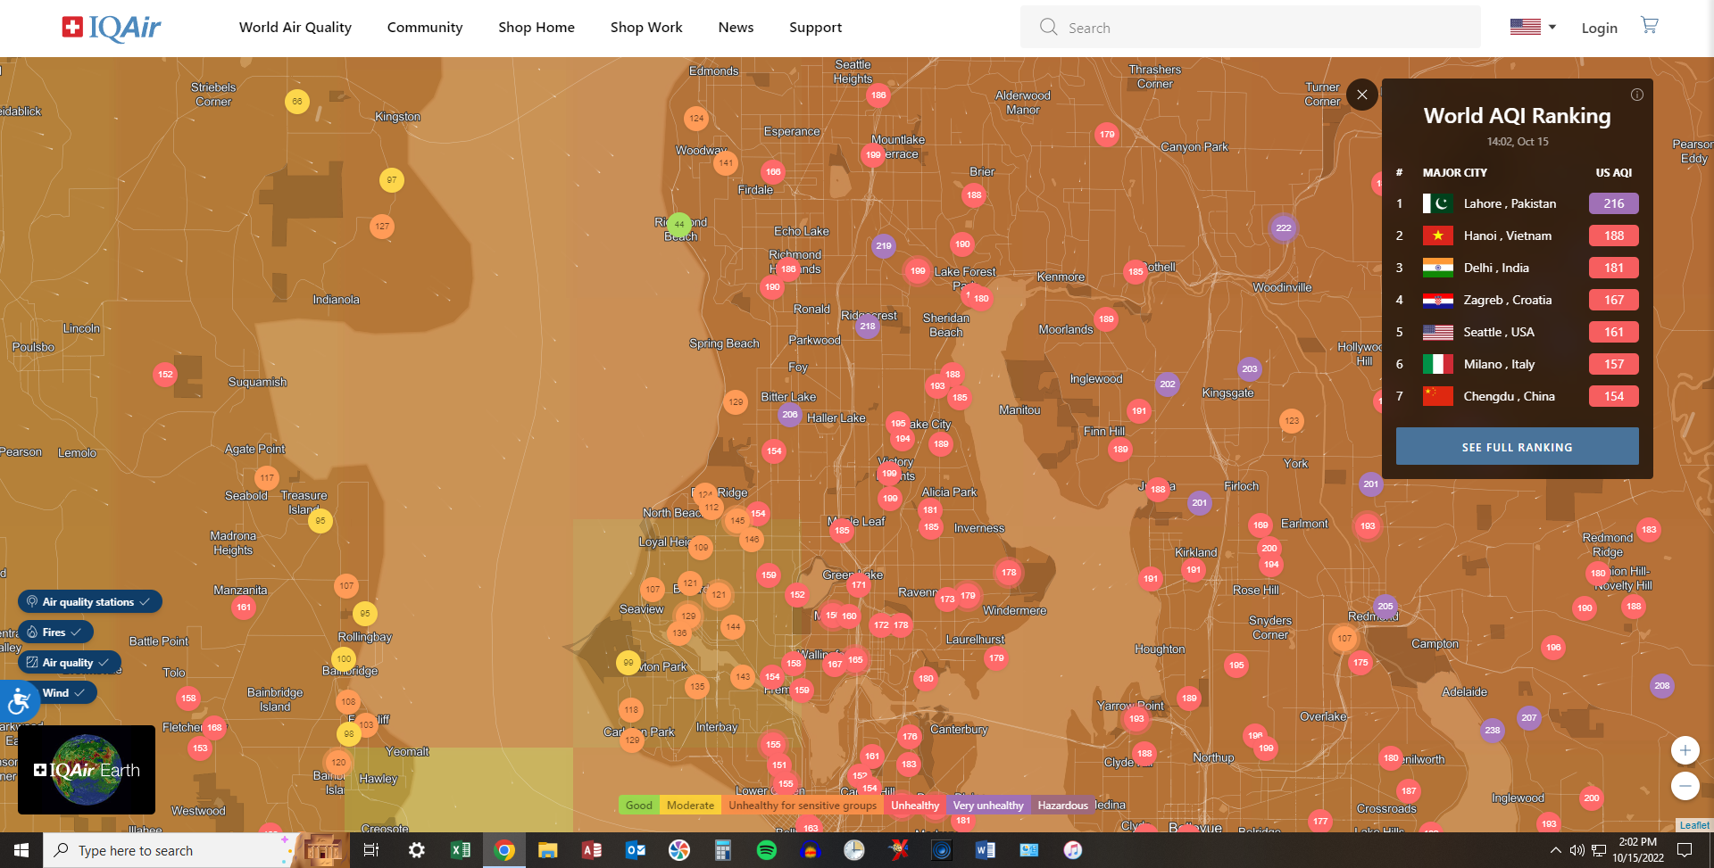Open the accessibility options icon

coord(19,702)
